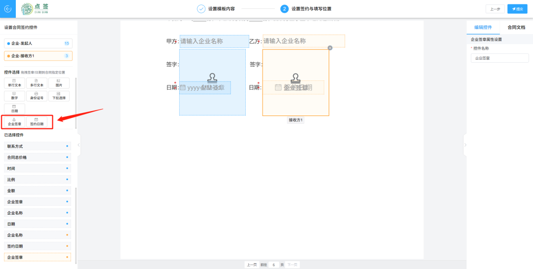
Task: Select the 签约日期 control icon
Action: coord(37,122)
